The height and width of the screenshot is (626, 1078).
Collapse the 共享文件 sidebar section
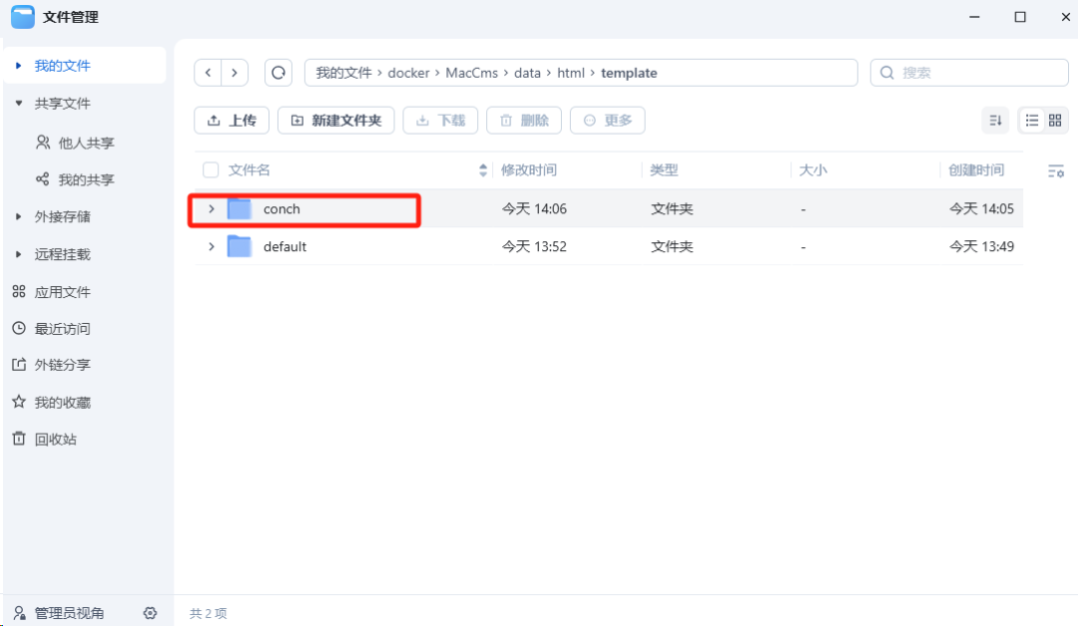(19, 104)
